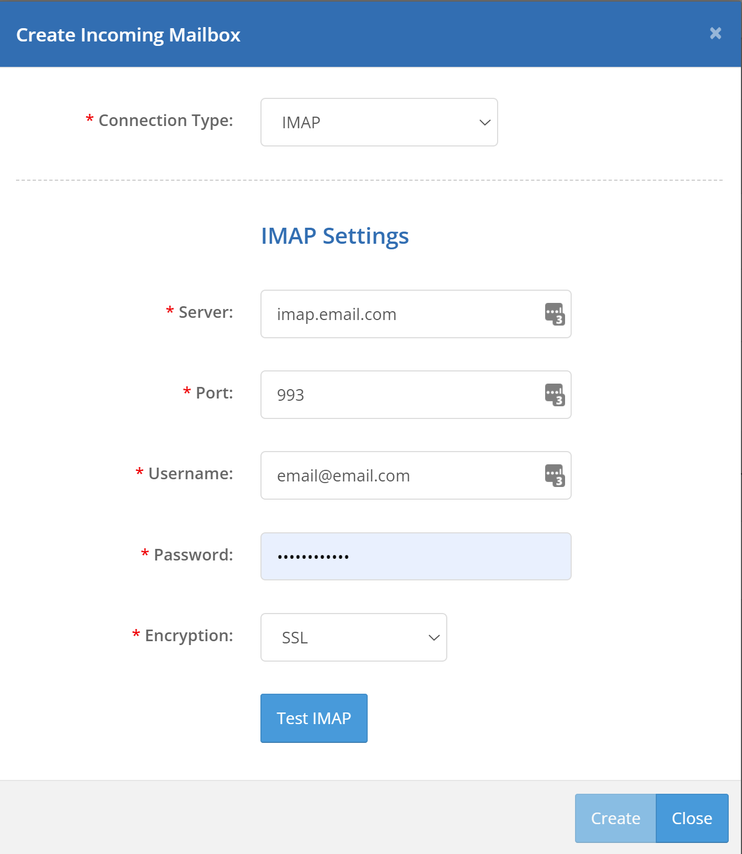
Task: Click the Test IMAP button
Action: pos(313,718)
